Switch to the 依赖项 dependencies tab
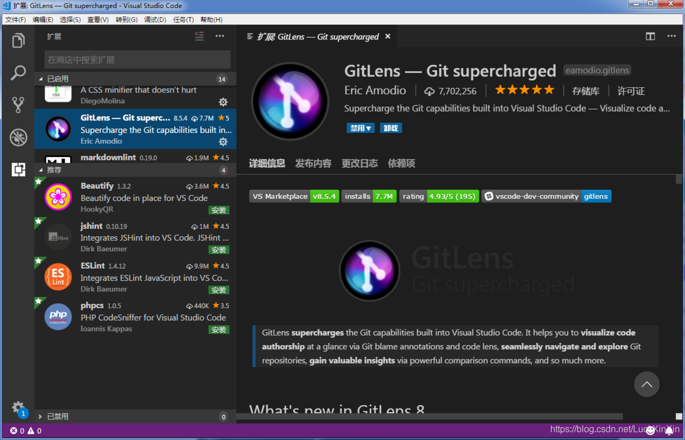Image resolution: width=685 pixels, height=440 pixels. coord(401,163)
